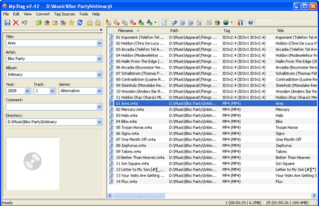
Task: Select the row 14 Flux.m4a
Action: [213, 182]
